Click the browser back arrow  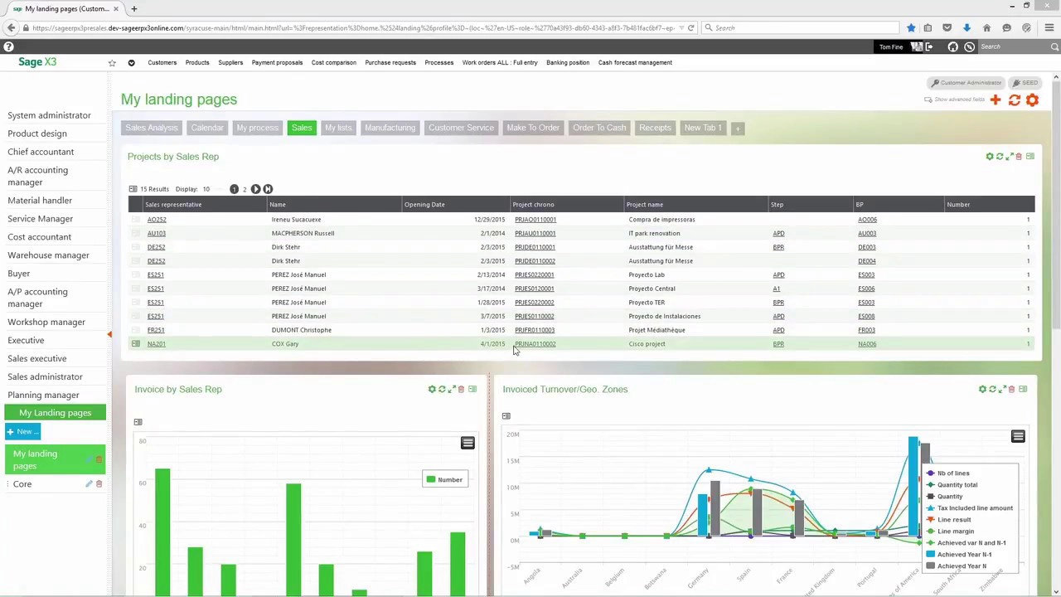pos(11,28)
